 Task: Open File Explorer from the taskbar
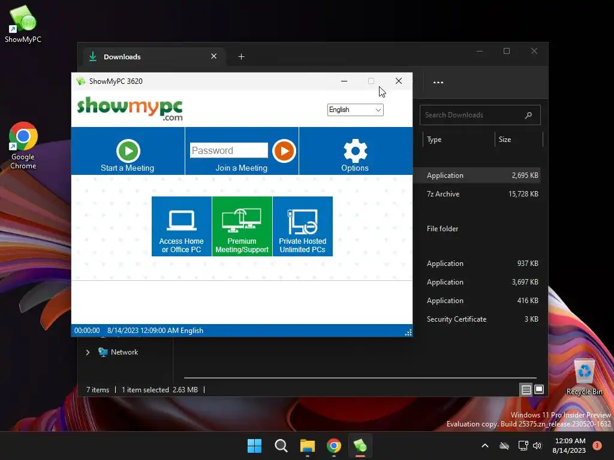(308, 446)
